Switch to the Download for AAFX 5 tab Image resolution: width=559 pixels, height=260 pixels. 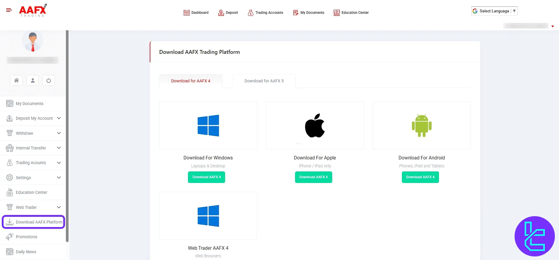264,81
